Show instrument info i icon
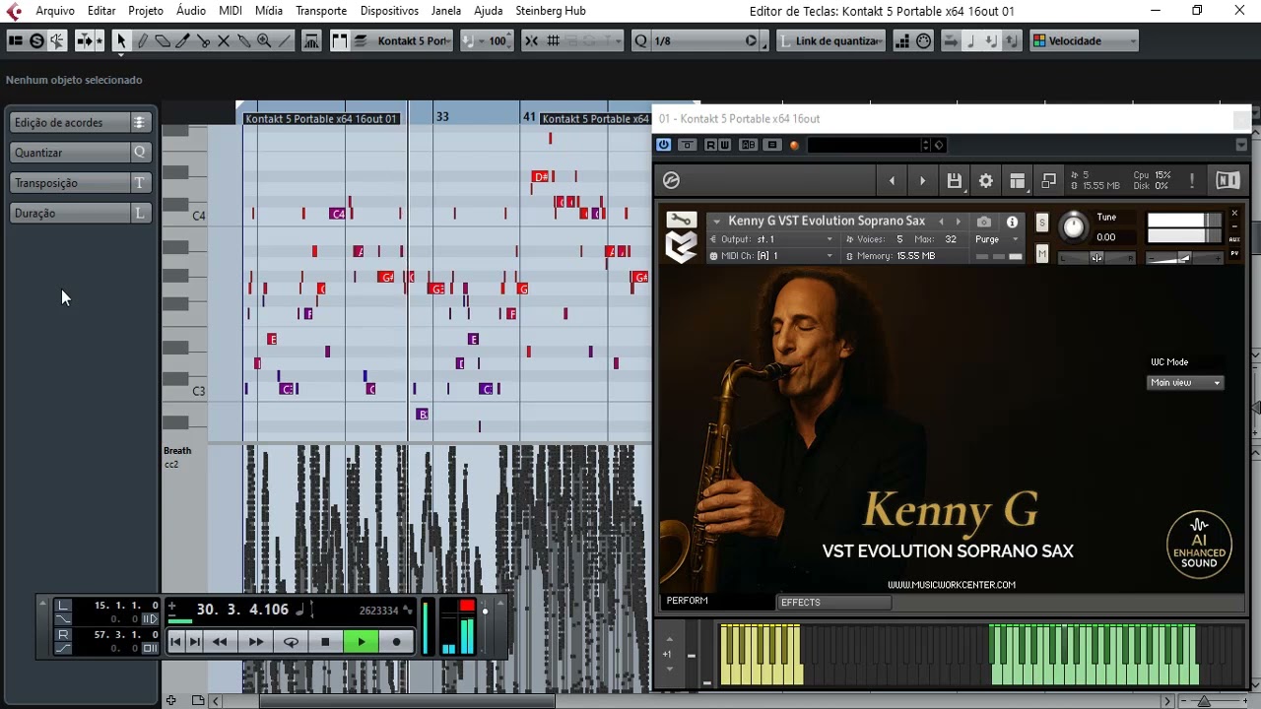The width and height of the screenshot is (1261, 709). tap(1012, 222)
